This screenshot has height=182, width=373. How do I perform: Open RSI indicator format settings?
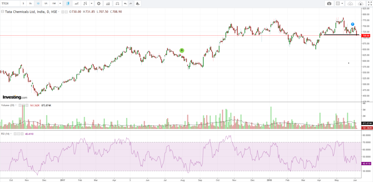coord(18,134)
